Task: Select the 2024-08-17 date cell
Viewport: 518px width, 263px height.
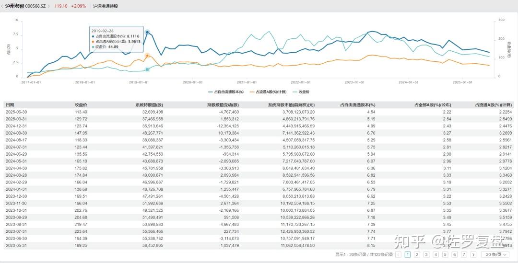Action: [16, 140]
